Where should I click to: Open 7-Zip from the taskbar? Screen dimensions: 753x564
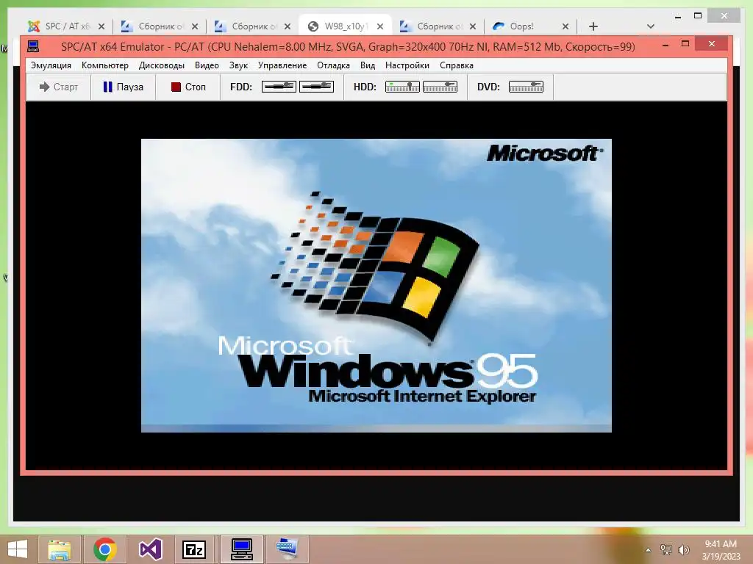[194, 549]
